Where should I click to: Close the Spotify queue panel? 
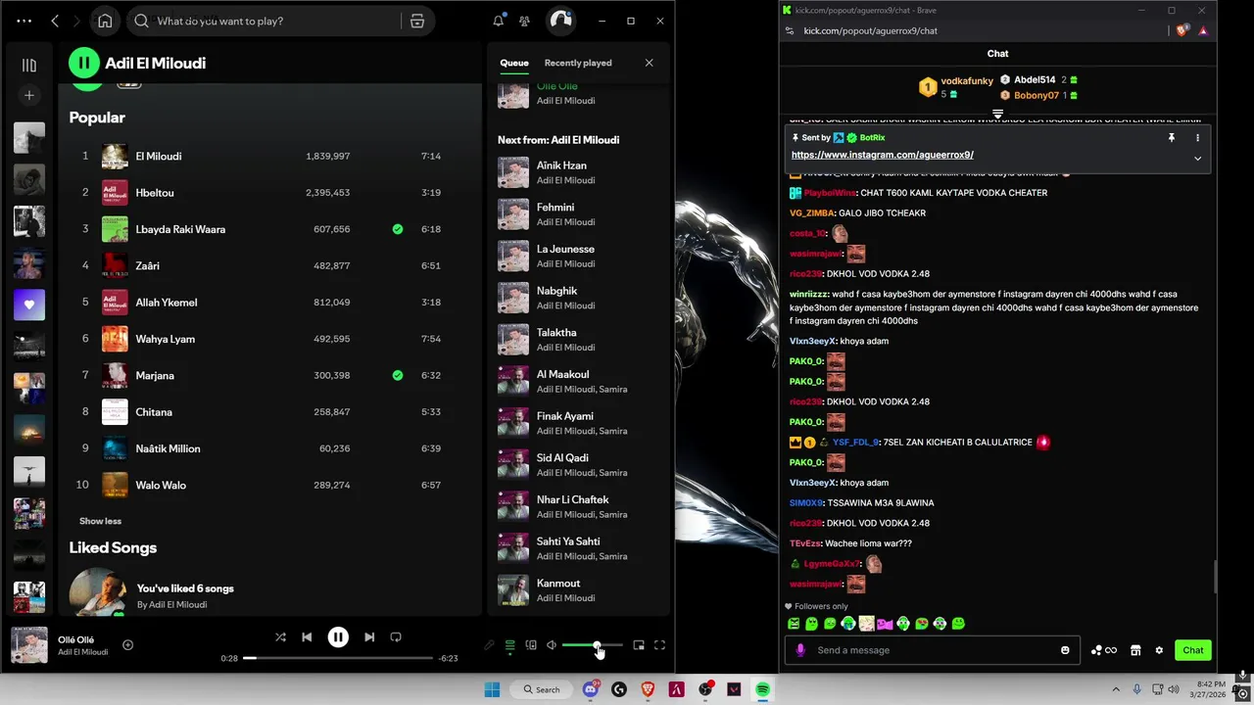coord(649,63)
